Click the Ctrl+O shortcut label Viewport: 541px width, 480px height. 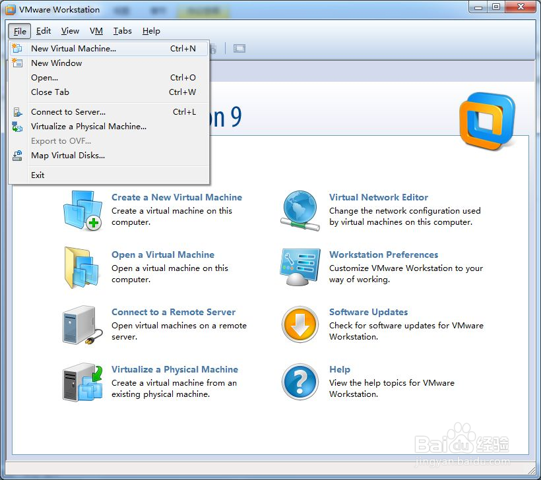pyautogui.click(x=183, y=78)
